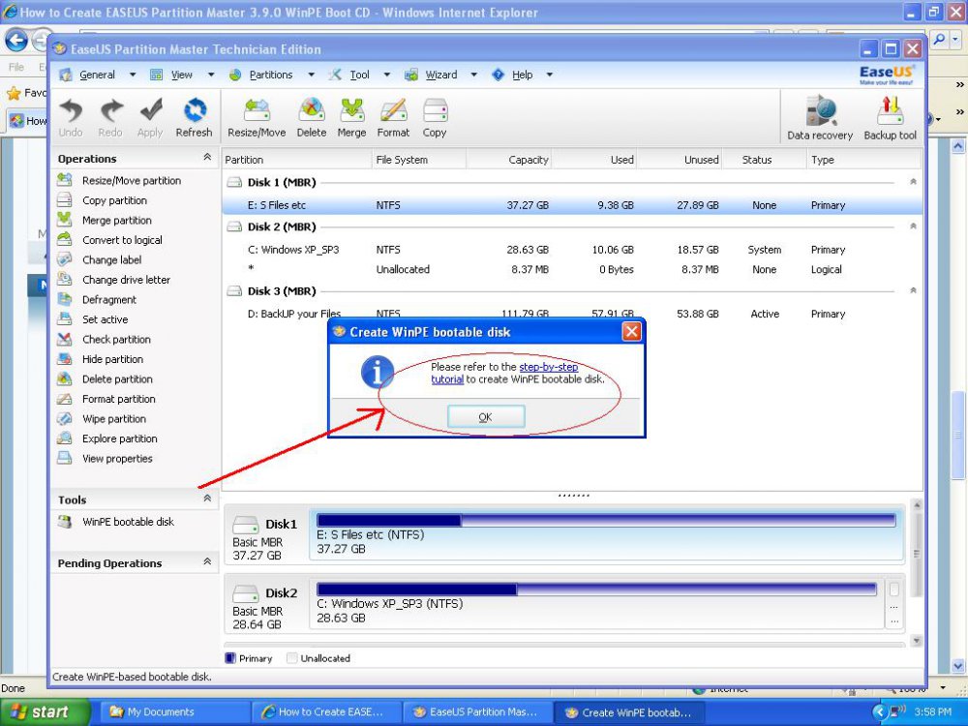Click the Delete partition toolbar icon
968x726 pixels.
(x=312, y=118)
